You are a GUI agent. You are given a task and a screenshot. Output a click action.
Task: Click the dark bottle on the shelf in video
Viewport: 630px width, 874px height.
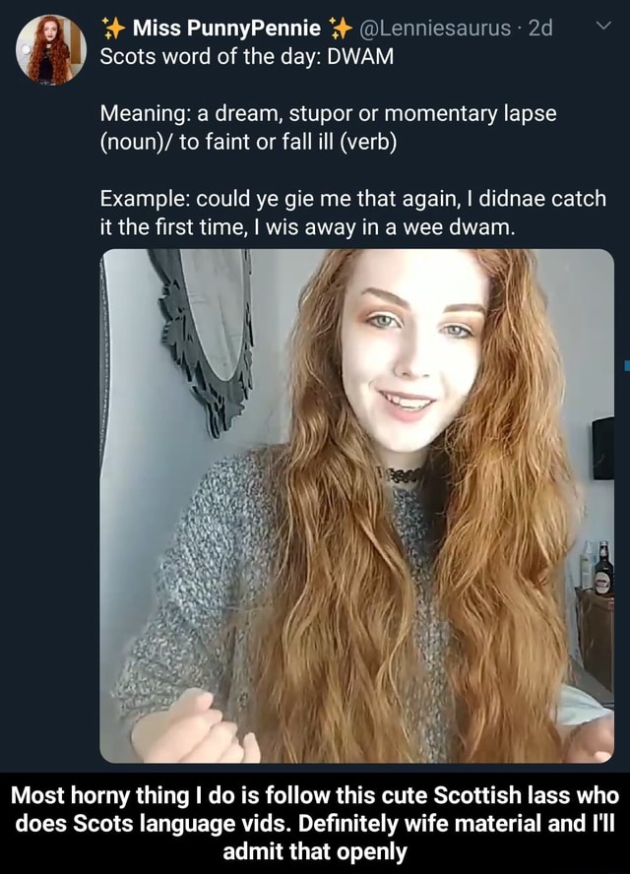(603, 569)
